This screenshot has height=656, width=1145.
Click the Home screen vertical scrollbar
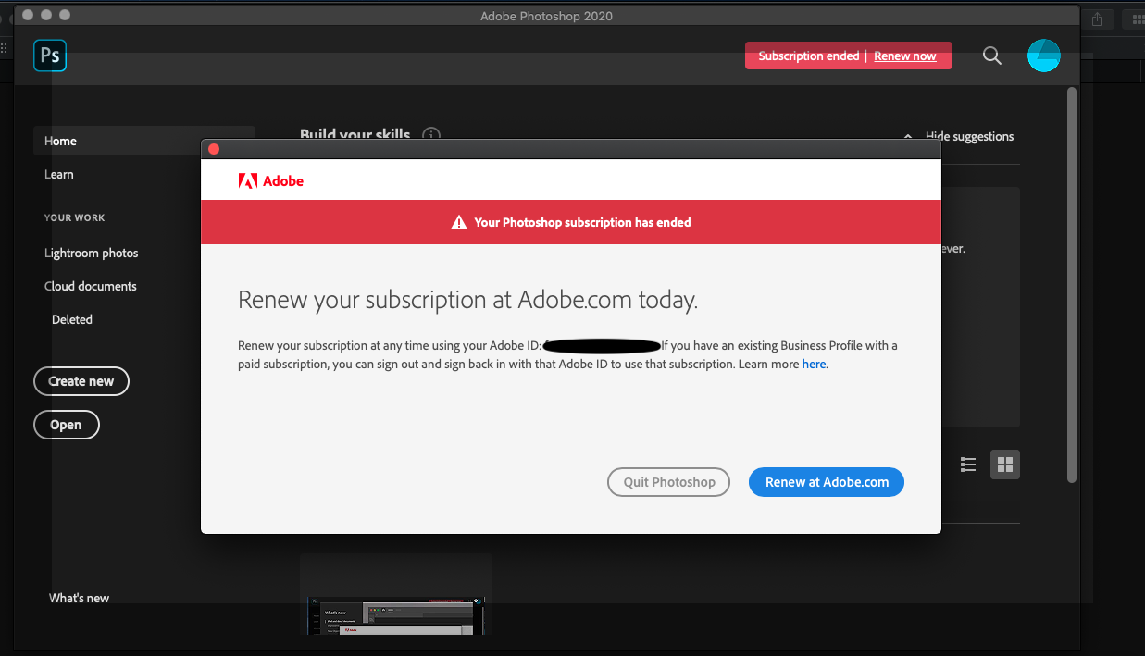click(1072, 285)
